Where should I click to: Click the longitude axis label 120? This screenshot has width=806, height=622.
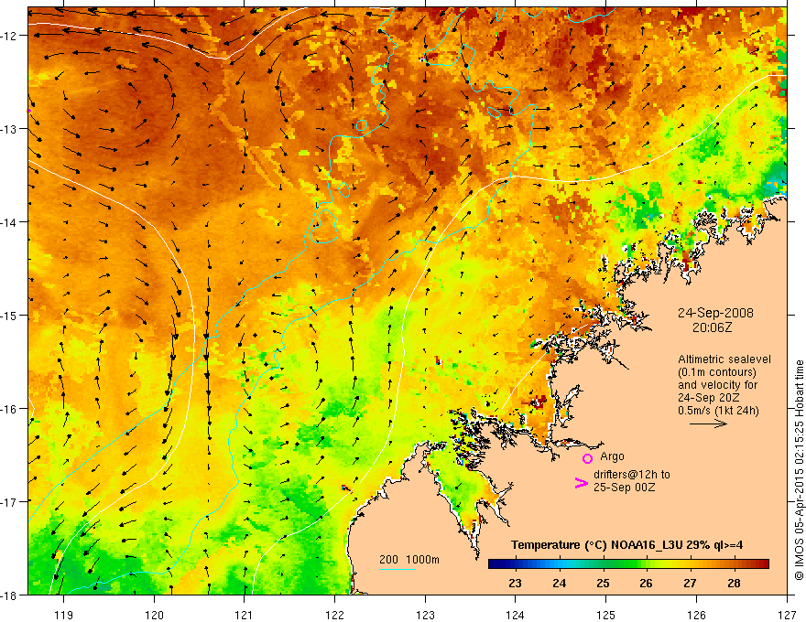[154, 615]
